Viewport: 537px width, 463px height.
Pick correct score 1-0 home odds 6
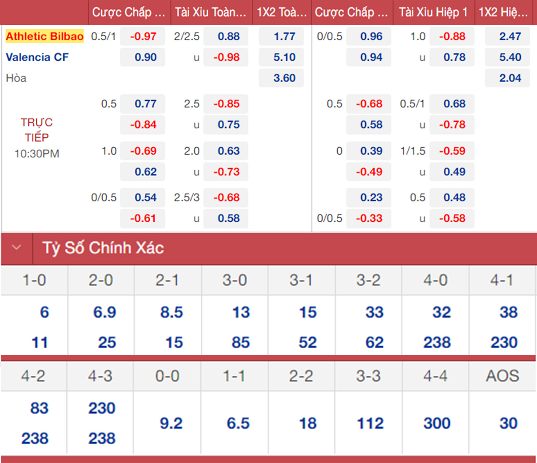click(44, 312)
